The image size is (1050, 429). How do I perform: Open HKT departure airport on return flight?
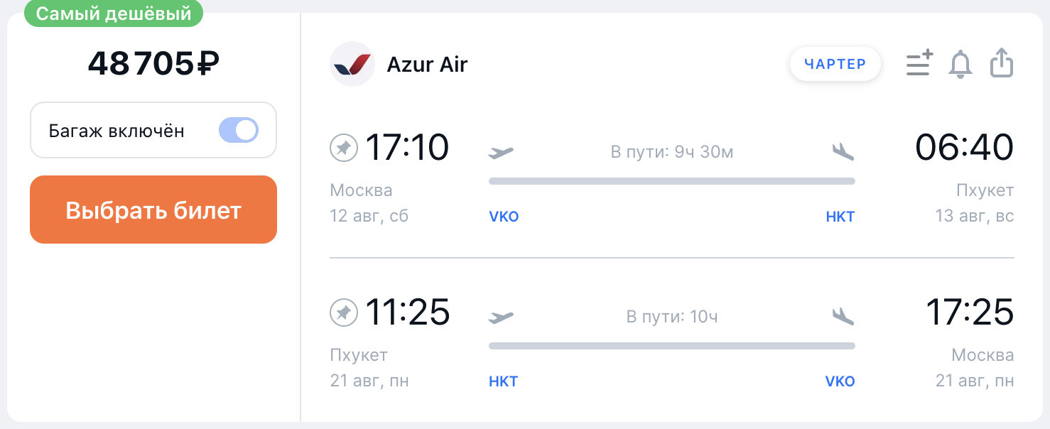(503, 381)
